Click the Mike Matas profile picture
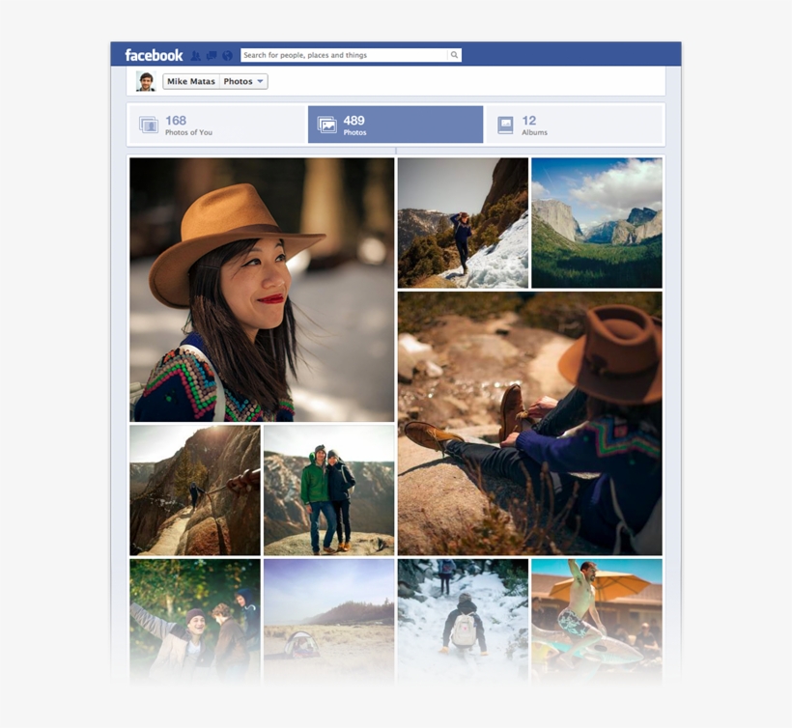The height and width of the screenshot is (728, 792). 146,82
